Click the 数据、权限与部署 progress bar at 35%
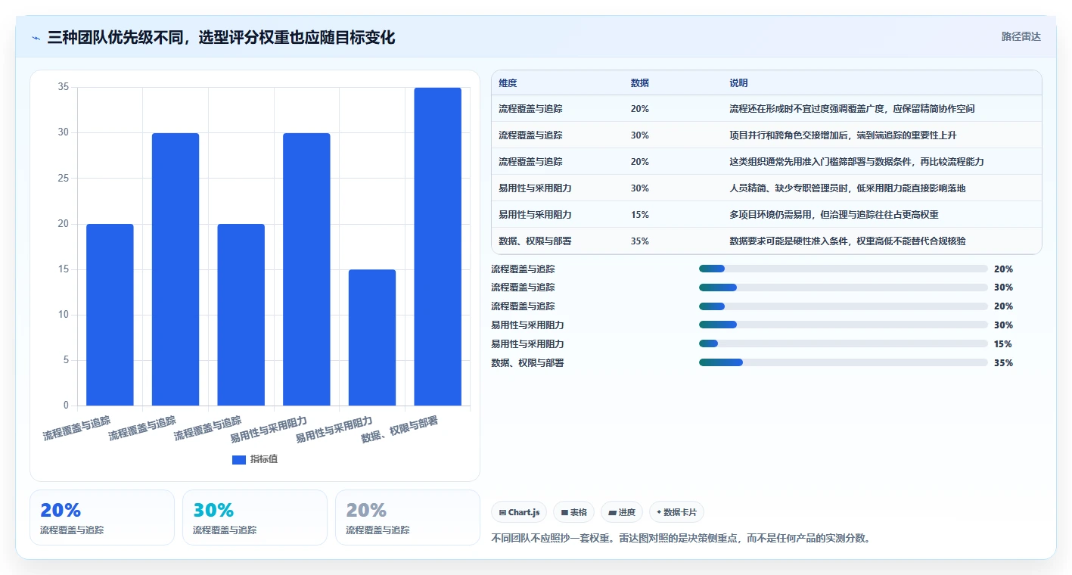1072x575 pixels. coord(844,363)
